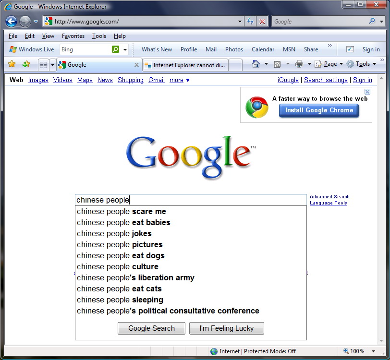The image size is (390, 360).
Task: Open the Favorites menu
Action: click(x=73, y=36)
